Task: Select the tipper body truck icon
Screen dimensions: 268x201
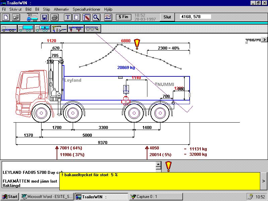Action: click(x=43, y=28)
